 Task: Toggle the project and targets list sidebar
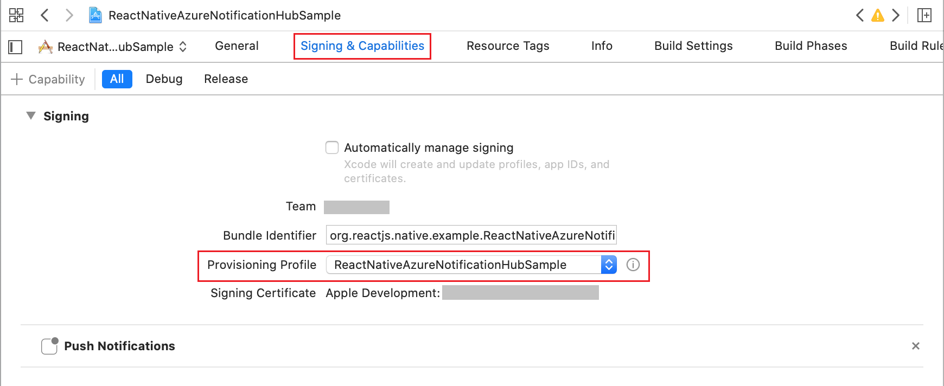tap(16, 47)
